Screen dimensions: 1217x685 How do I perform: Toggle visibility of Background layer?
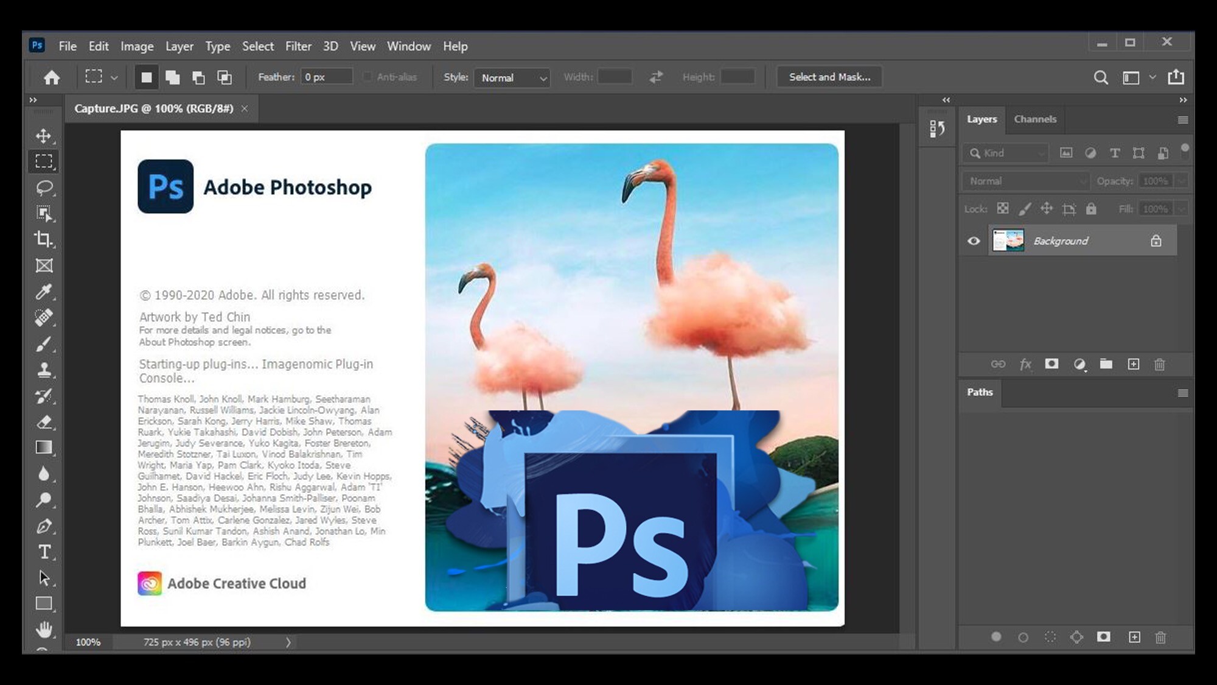[974, 241]
